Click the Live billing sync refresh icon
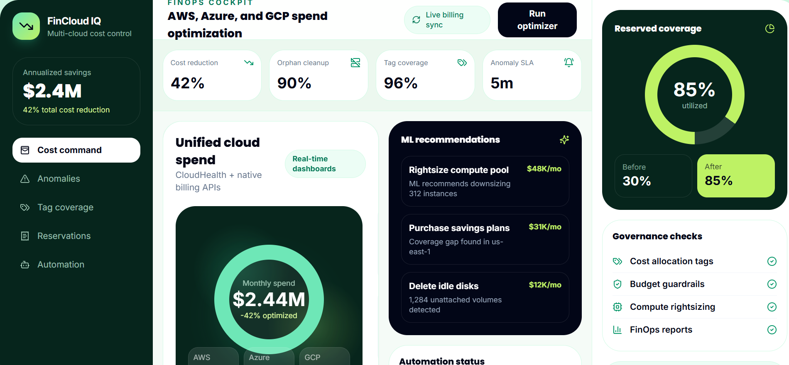Viewport: 789px width, 365px height. pyautogui.click(x=416, y=20)
